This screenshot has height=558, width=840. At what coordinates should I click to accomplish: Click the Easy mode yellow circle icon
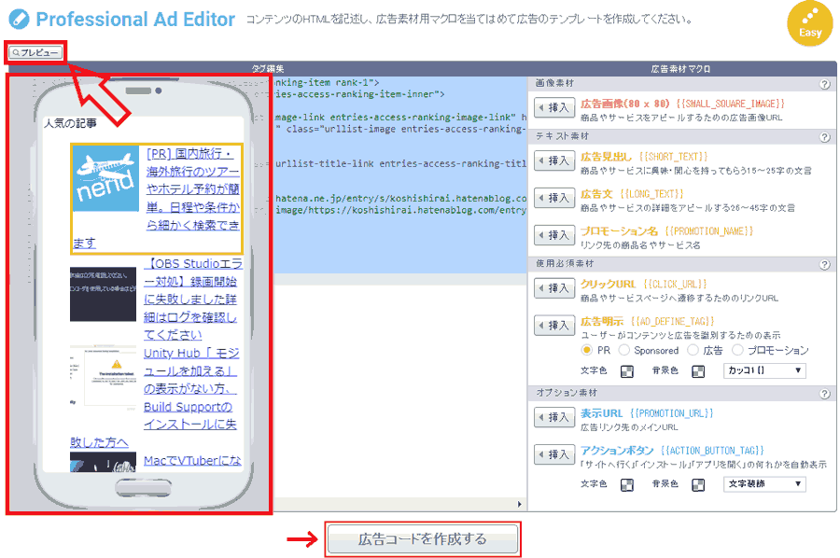(x=809, y=23)
